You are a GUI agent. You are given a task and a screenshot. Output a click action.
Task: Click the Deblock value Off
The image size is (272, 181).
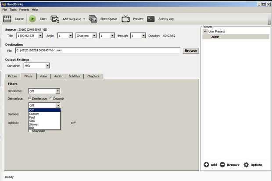pos(73,123)
